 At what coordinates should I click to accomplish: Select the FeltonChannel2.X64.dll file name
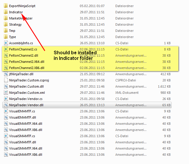pos(27,62)
